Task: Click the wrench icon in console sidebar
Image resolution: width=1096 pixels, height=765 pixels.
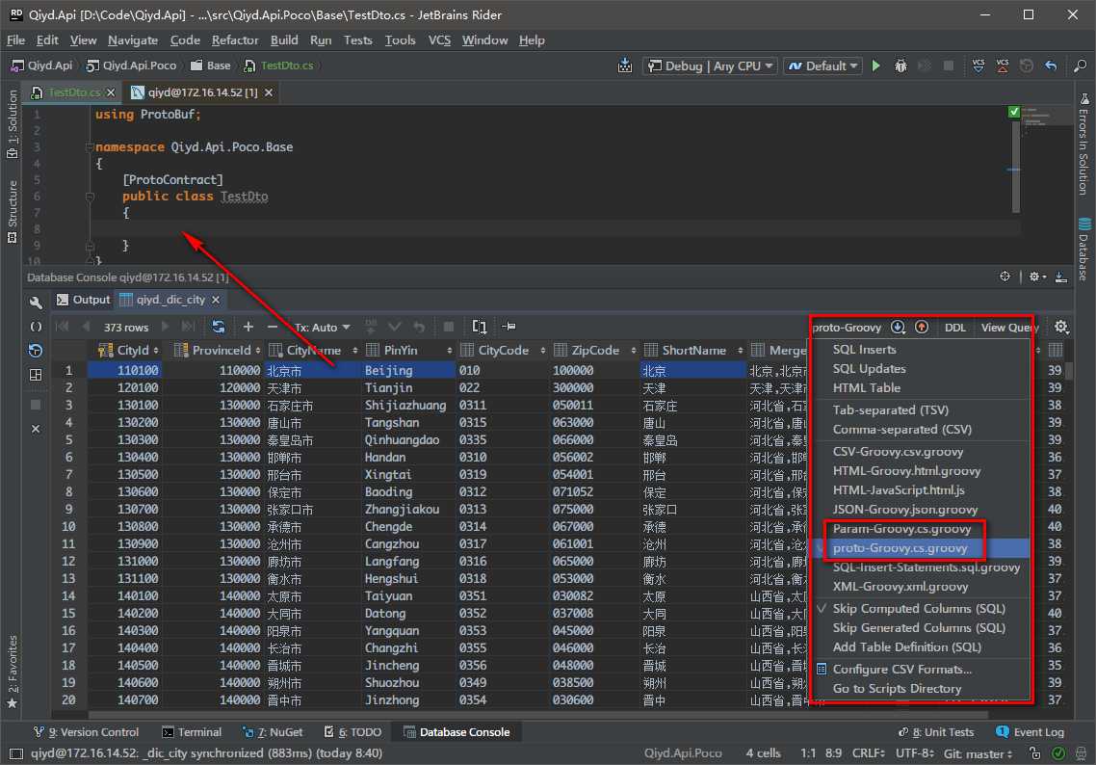Action: pos(36,303)
